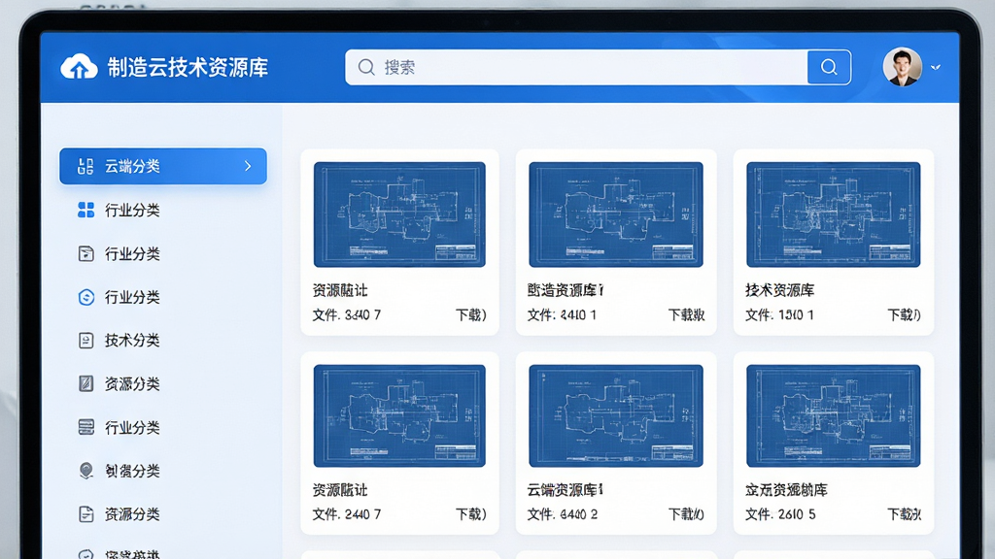Expand the dropdown arrow beside the avatar
This screenshot has height=559, width=995.
point(936,67)
